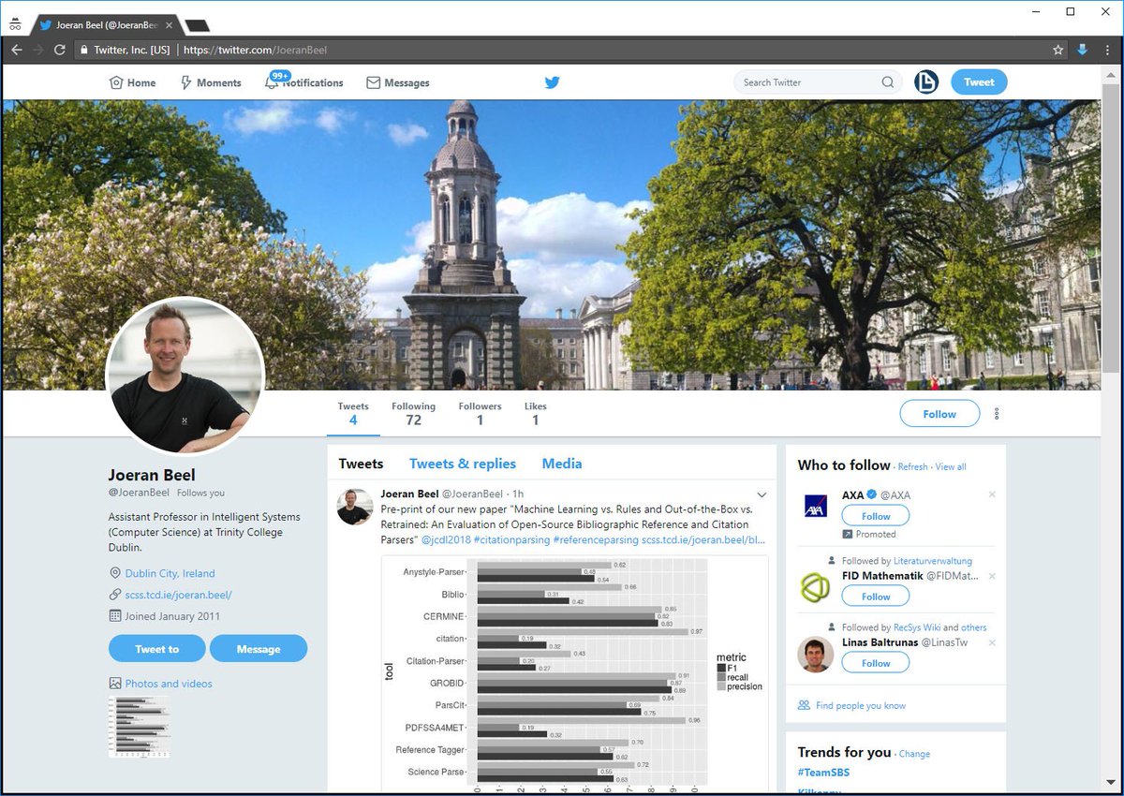Click the @jcdl2018 mention in the tweet

445,539
